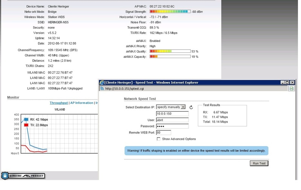301x190 pixels.
Task: Click the TX 11.47 Mbps test result
Action: coord(215,117)
